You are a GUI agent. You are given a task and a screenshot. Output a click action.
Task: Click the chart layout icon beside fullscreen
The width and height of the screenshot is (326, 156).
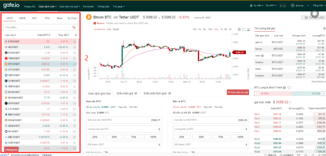tap(249, 30)
